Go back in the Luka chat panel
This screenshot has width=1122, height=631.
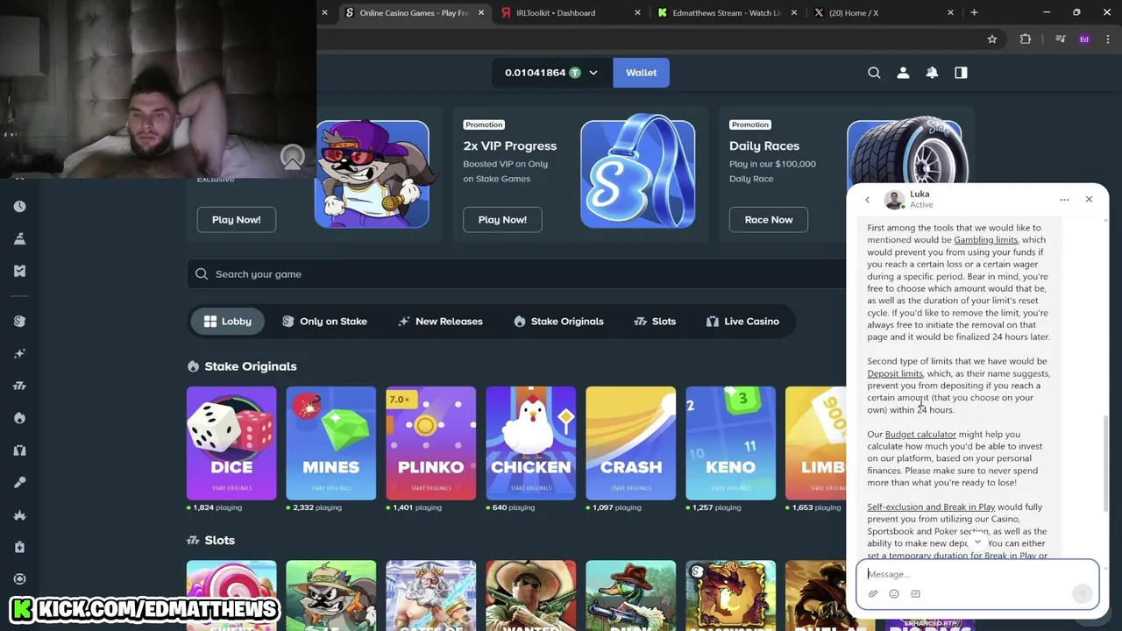(x=868, y=200)
